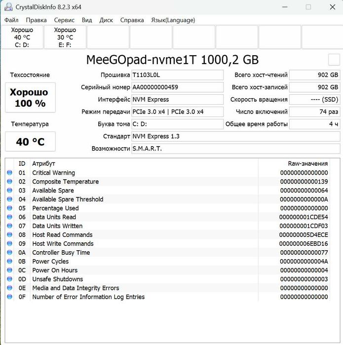This screenshot has height=345, width=343.
Task: Click the status dot for Available Spare Threshold
Action: [x=9, y=199]
